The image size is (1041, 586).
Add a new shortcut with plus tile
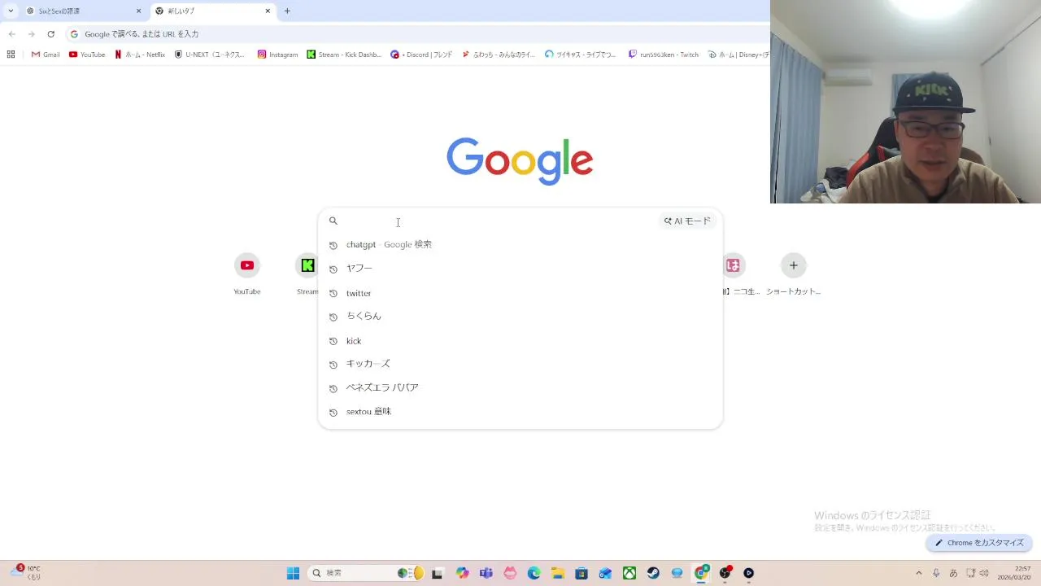coord(794,273)
